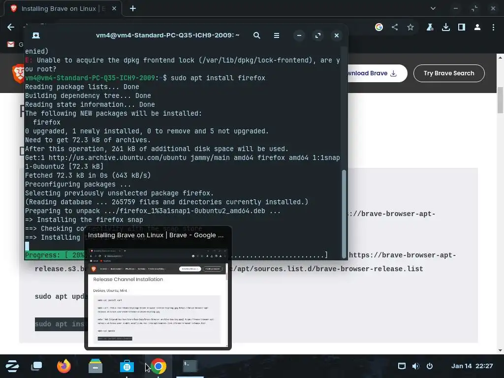Click webpage scrollbar up arrow
This screenshot has width=504, height=378.
(x=500, y=58)
